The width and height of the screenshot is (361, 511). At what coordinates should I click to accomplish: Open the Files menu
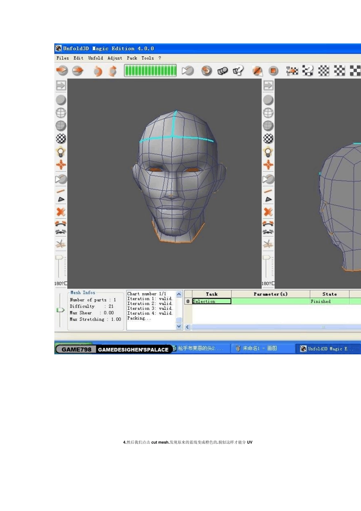tap(63, 58)
